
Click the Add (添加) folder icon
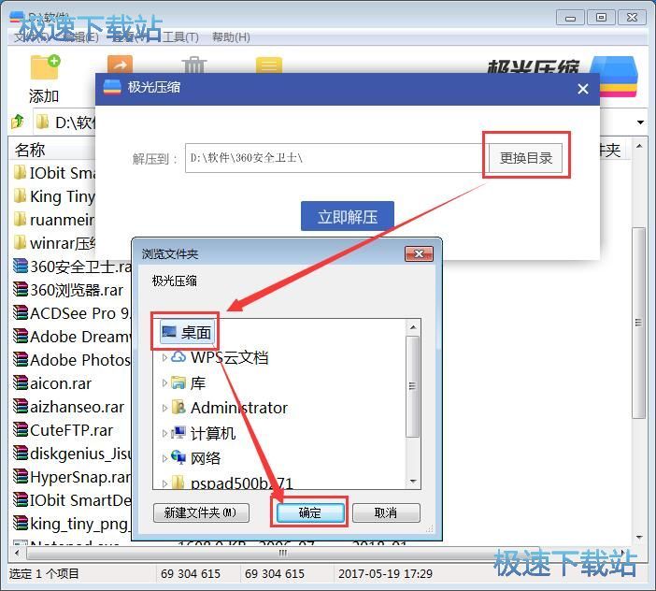[x=45, y=67]
